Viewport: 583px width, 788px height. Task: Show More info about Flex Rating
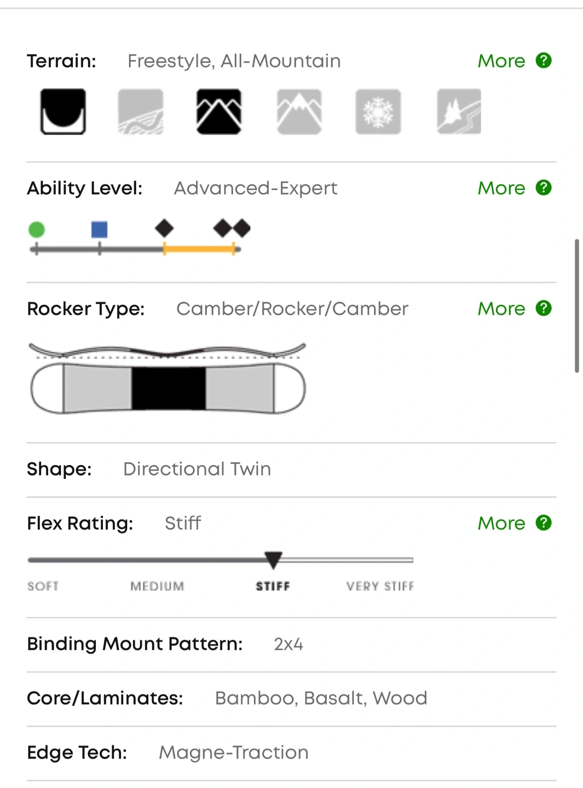click(501, 523)
